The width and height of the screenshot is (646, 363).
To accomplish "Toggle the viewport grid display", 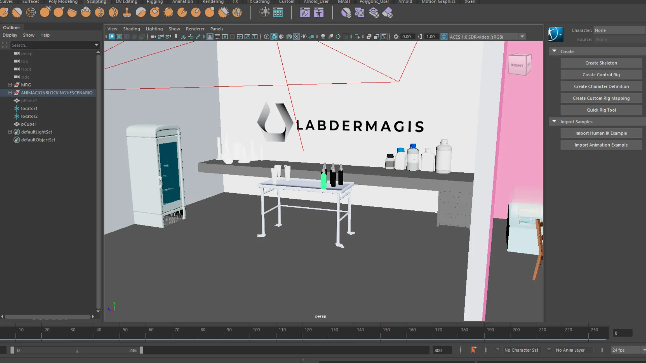I will coord(210,37).
